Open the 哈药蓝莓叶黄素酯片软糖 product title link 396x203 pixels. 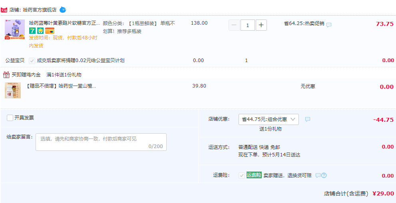[x=64, y=23]
